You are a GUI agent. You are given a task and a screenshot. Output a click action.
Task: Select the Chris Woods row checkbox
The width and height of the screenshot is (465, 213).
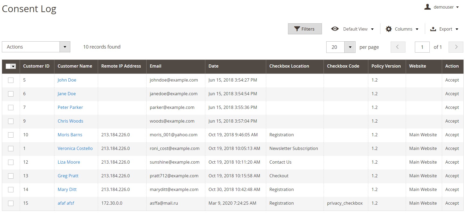pyautogui.click(x=11, y=121)
